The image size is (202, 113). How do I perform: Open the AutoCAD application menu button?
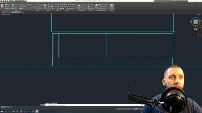1,1
